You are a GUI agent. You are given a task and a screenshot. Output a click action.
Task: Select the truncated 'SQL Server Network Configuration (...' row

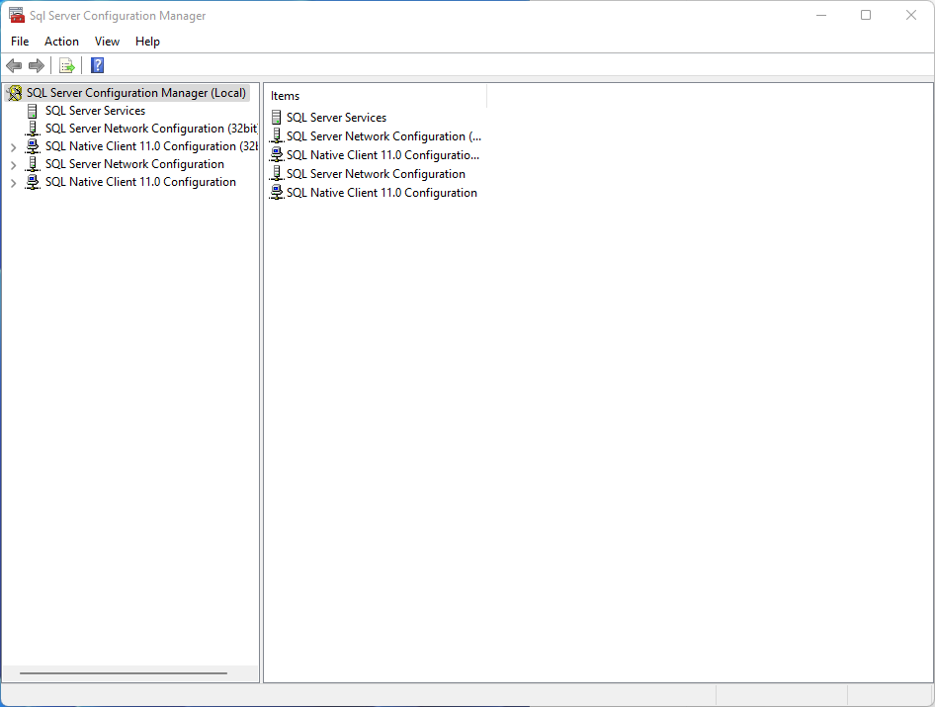383,136
